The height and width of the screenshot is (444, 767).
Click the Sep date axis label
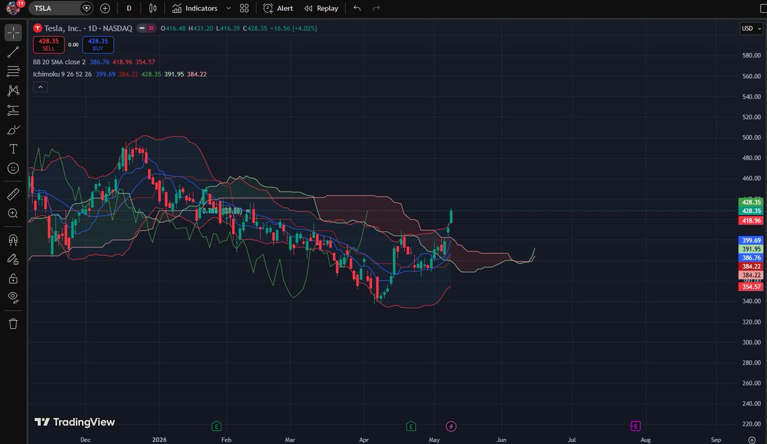pyautogui.click(x=716, y=440)
